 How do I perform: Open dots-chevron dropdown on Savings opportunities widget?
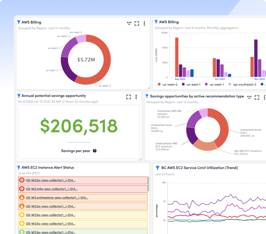tap(249, 97)
